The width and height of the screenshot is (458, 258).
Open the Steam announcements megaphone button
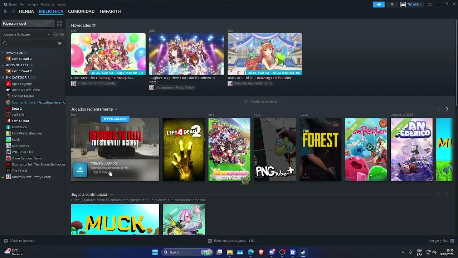379,4
